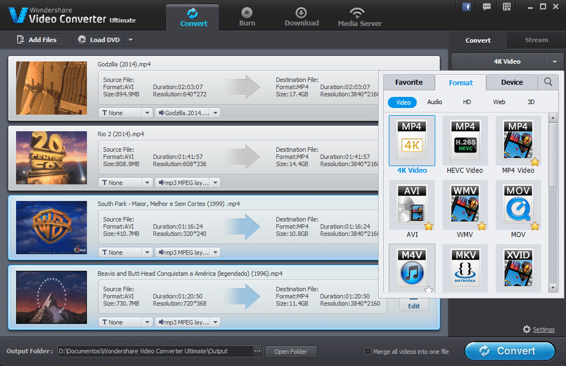The height and width of the screenshot is (366, 566).
Task: Expand the Load DVD dropdown arrow
Action: pyautogui.click(x=130, y=39)
